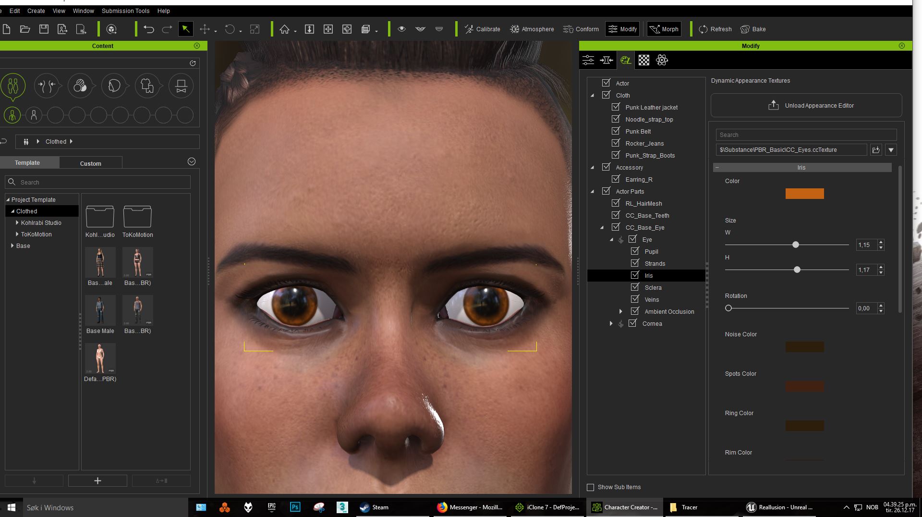Toggle the Noodle_strap_top checkbox
The width and height of the screenshot is (922, 517).
pos(616,119)
